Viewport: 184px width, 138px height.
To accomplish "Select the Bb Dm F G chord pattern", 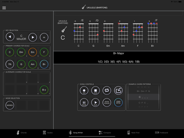I will point(143,91).
